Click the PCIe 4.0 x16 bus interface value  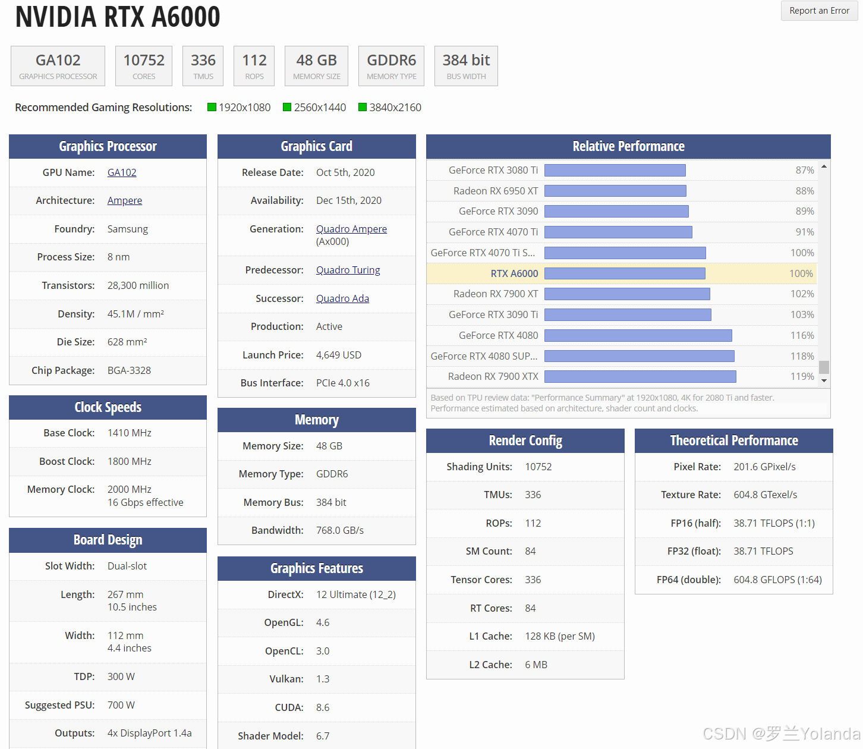pyautogui.click(x=343, y=383)
